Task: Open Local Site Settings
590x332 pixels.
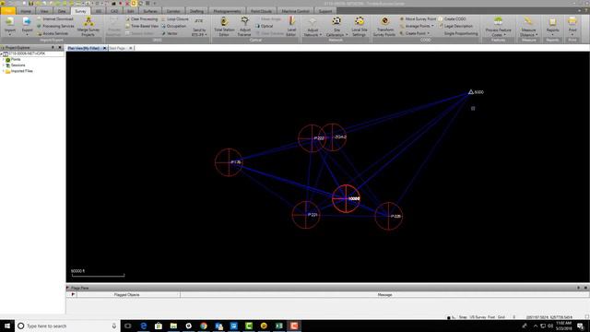Action: [359, 27]
